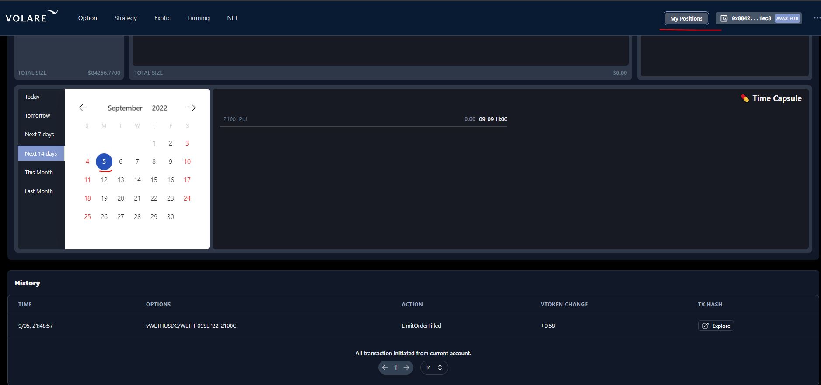Open the Strategy menu
This screenshot has width=821, height=385.
click(x=126, y=18)
